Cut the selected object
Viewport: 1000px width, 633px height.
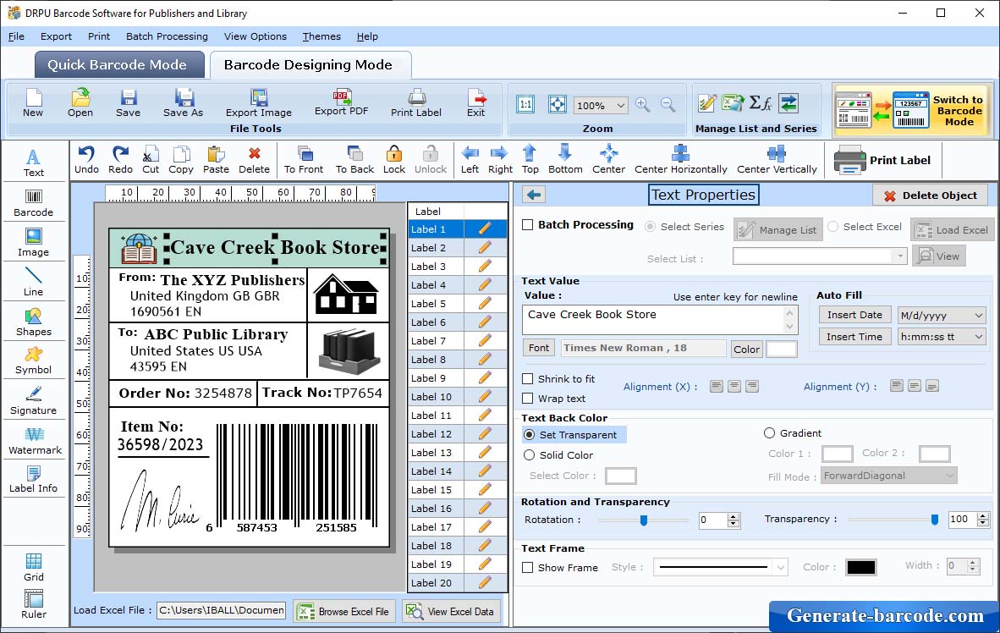[151, 160]
